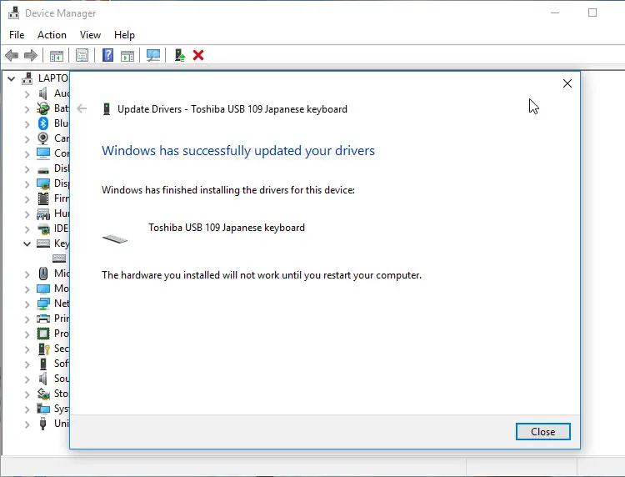The image size is (625, 477).
Task: Click the keyboard image in the dialog
Action: (x=115, y=238)
